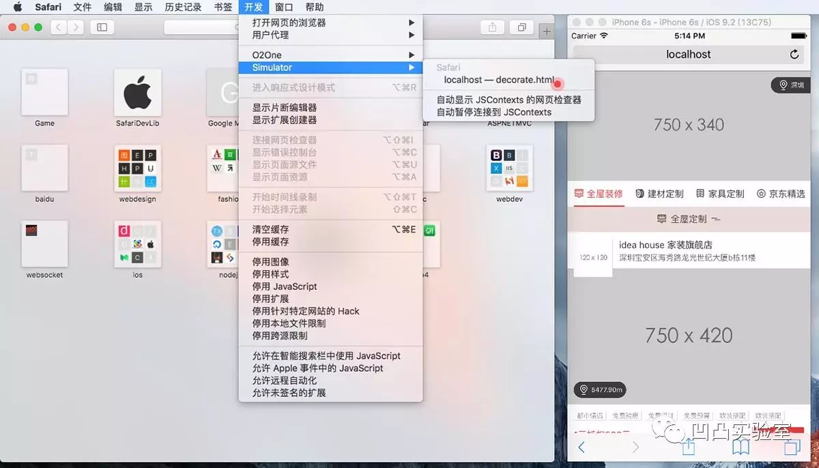Open the tab switcher in simulator's bottom bar
This screenshot has width=819, height=468.
[792, 447]
